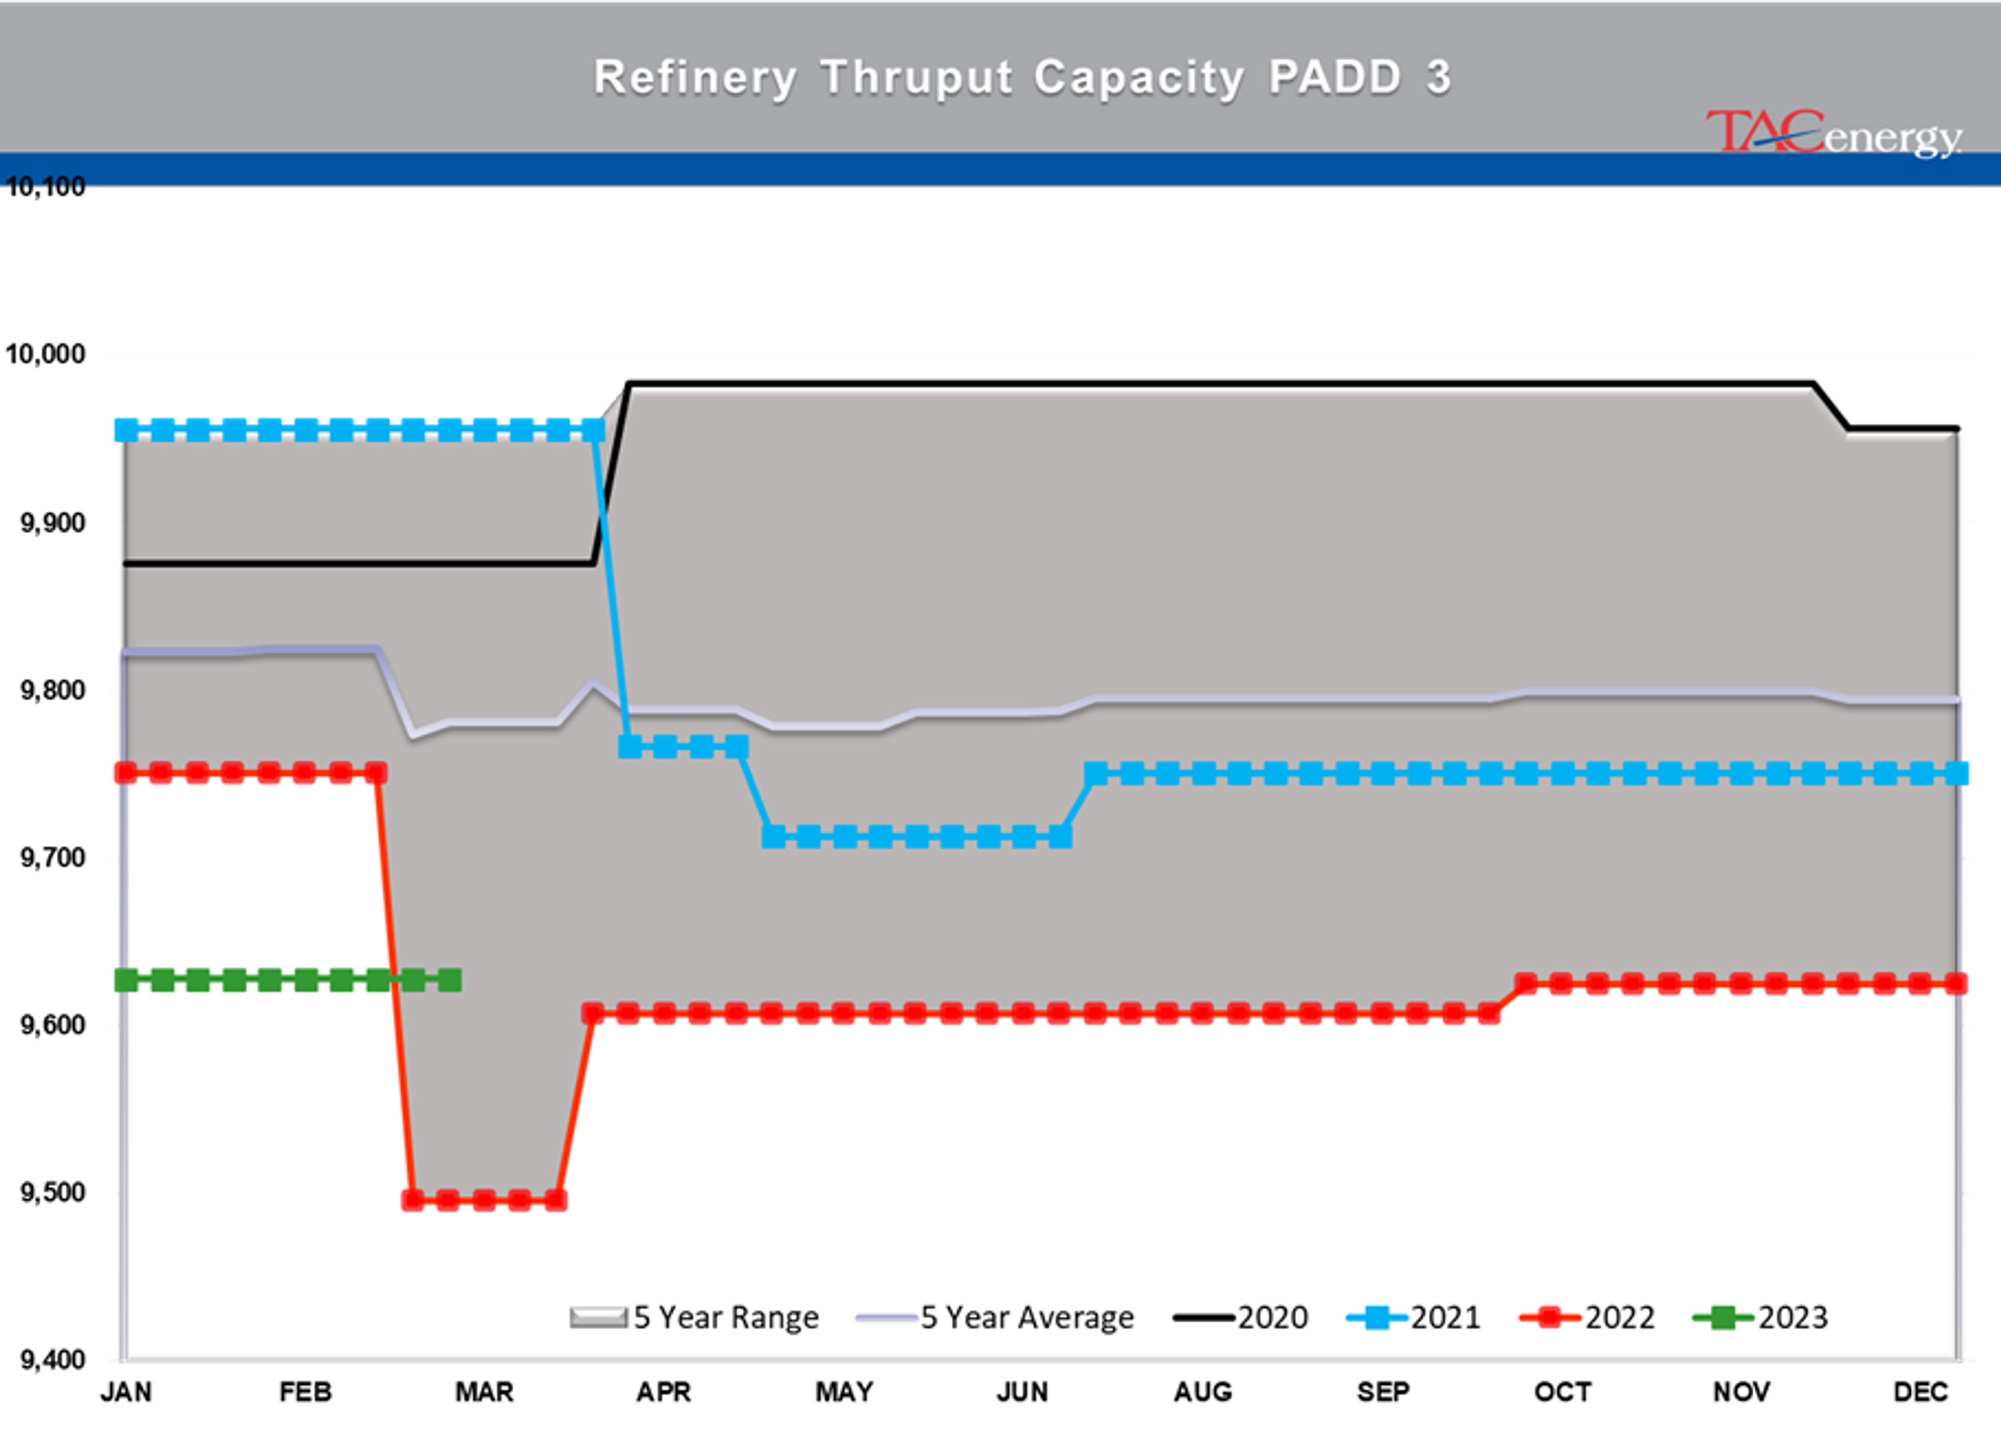The width and height of the screenshot is (2001, 1449).
Task: Click the '2021' legend entry text
Action: (x=1445, y=1318)
